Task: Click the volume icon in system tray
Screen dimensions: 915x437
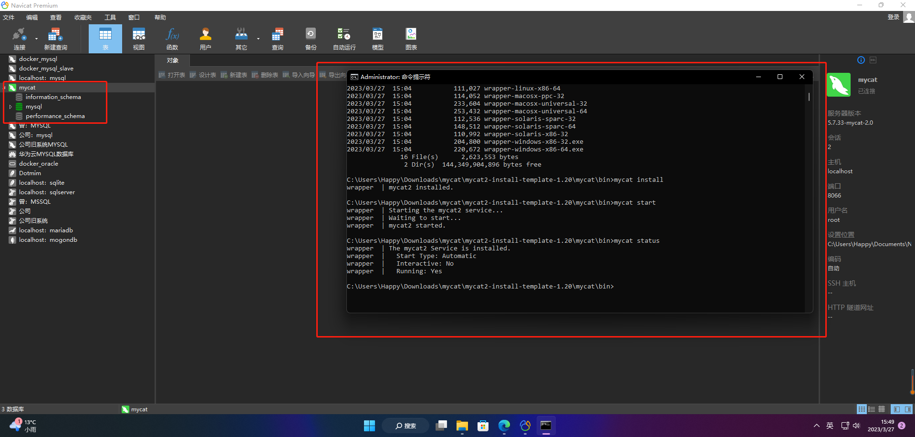Action: click(856, 426)
